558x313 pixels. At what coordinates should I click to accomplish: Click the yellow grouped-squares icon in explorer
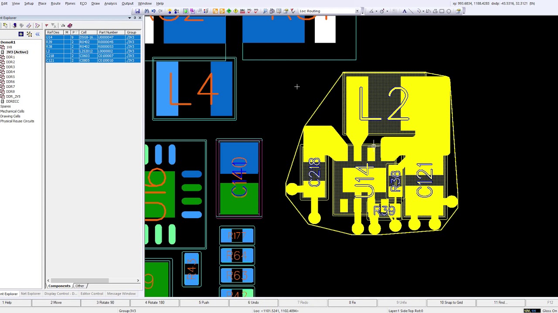coord(29,34)
